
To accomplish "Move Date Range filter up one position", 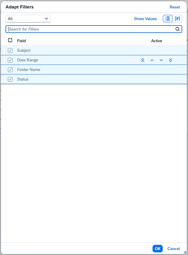I will pos(152,60).
